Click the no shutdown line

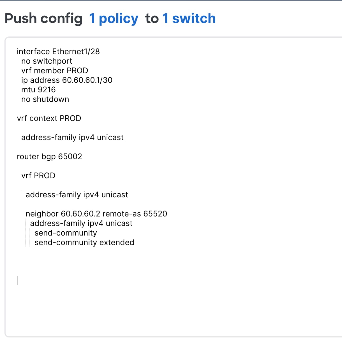tap(45, 99)
